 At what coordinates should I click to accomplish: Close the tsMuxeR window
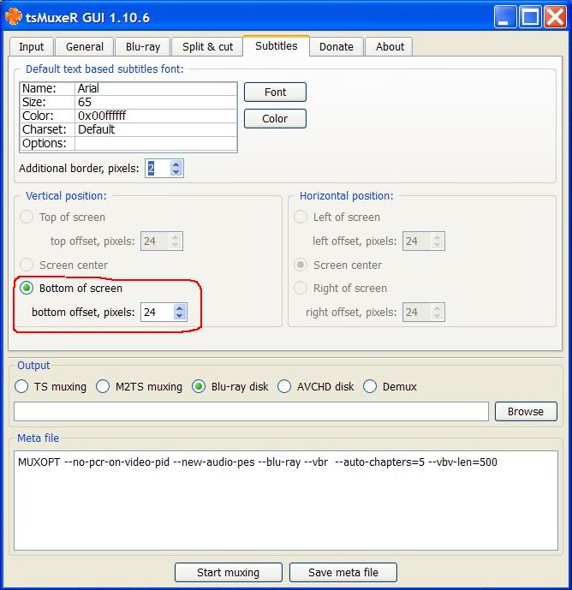pyautogui.click(x=555, y=17)
